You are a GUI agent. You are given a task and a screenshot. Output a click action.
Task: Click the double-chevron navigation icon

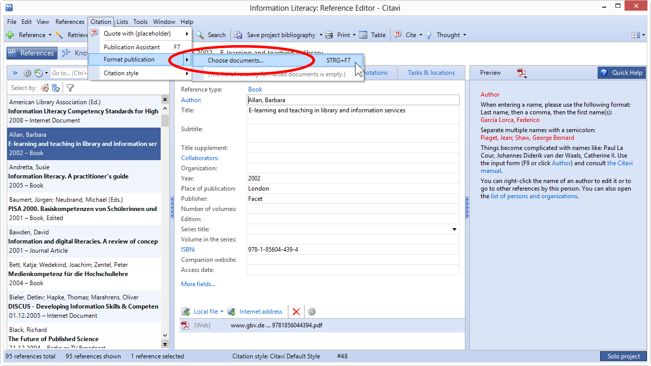[15, 73]
